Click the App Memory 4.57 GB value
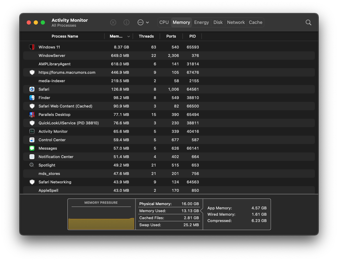Screen dimensions: 338x261 (259, 208)
